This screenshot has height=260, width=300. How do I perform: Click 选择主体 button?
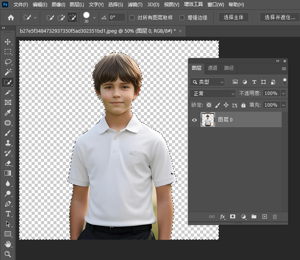234,18
